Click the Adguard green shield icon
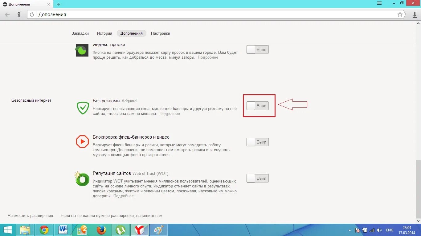Screen dimensions: 421x236 click(83, 108)
